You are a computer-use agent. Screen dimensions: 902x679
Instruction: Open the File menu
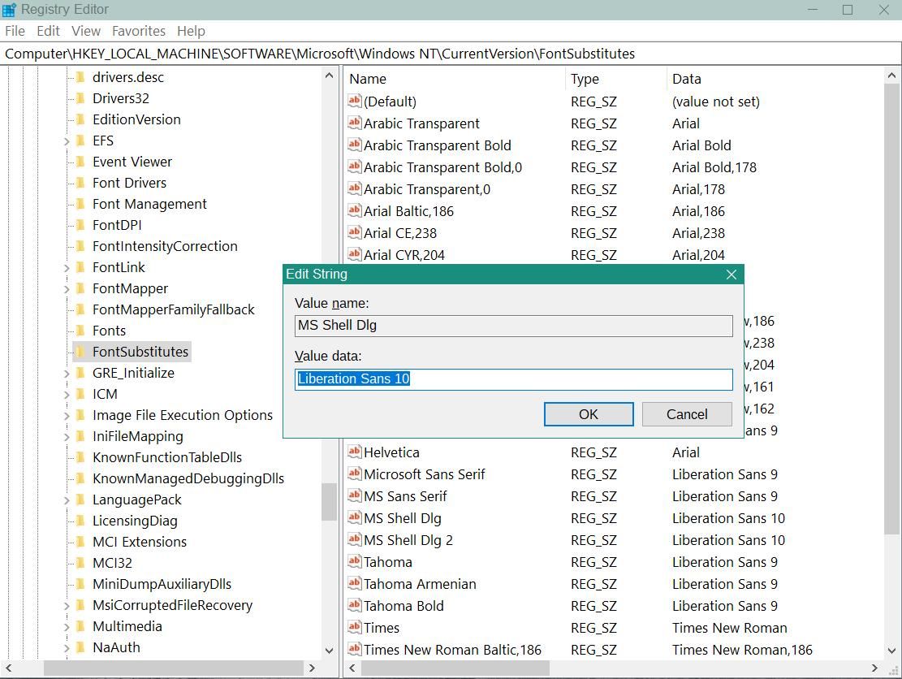point(15,31)
